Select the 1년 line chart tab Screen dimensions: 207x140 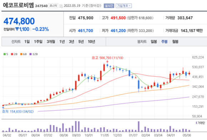pos(62,42)
